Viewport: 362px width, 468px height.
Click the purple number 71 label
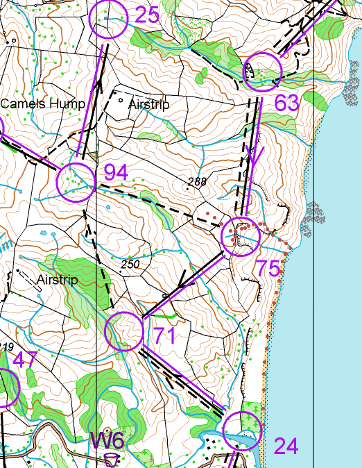pyautogui.click(x=165, y=335)
